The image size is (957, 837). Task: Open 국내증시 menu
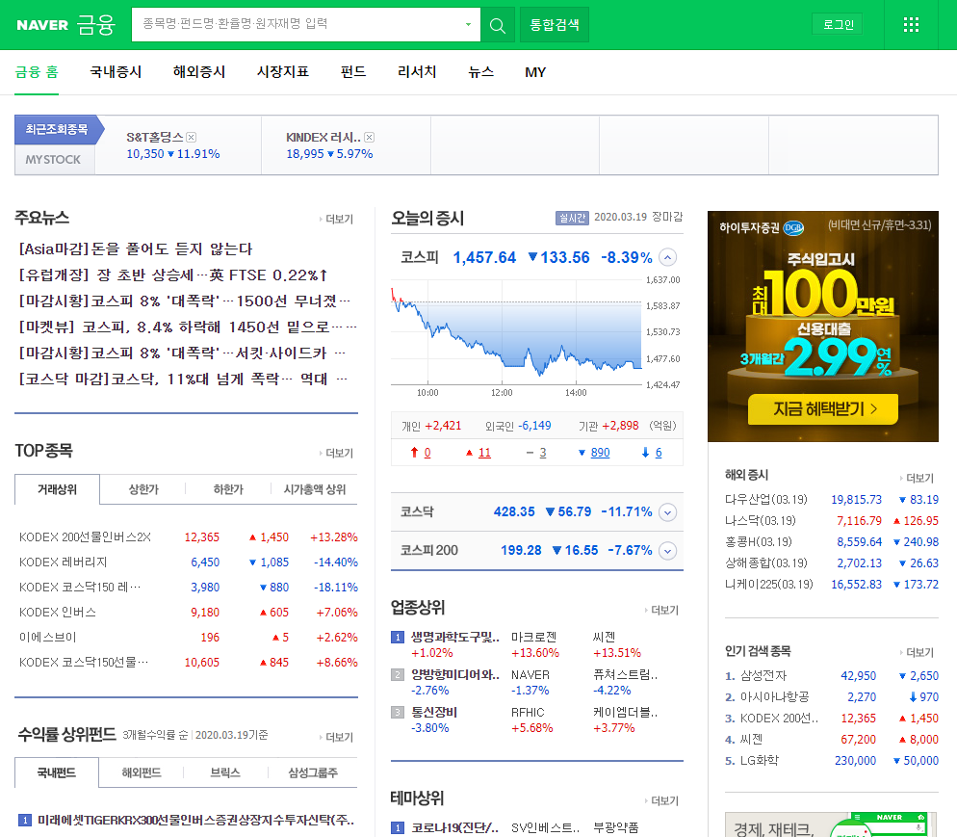116,72
